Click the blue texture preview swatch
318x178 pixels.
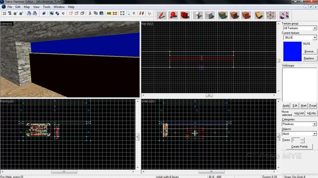coord(292,51)
